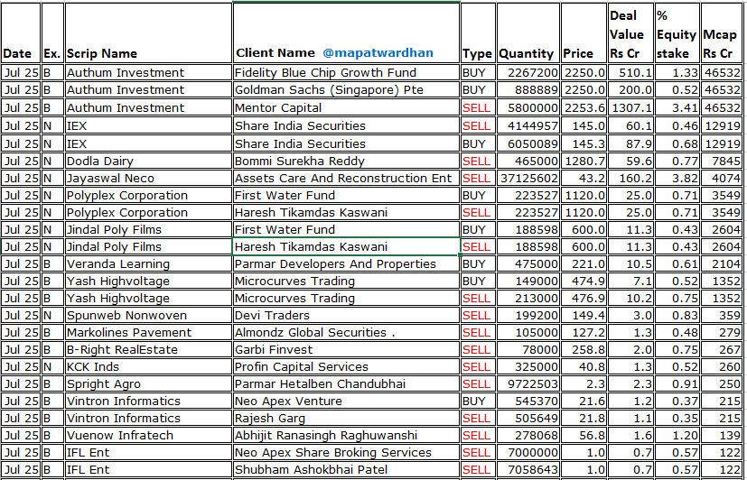
Task: Select the 'Type' column header
Action: click(x=478, y=32)
